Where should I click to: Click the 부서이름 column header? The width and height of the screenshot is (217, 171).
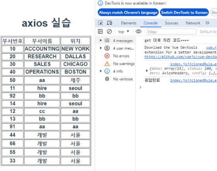42,41
